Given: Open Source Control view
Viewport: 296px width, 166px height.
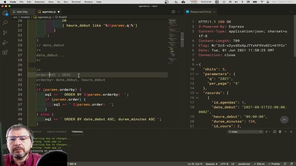Looking at the screenshot, I should [x=5, y=33].
